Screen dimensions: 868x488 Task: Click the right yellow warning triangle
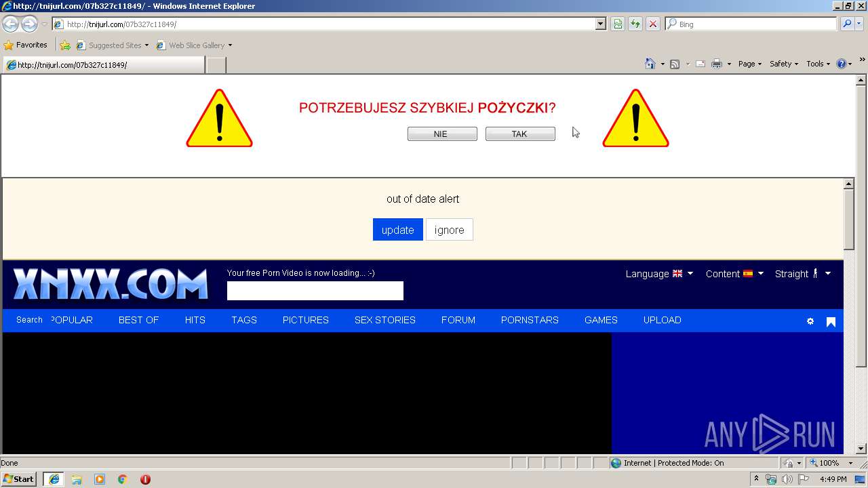635,119
